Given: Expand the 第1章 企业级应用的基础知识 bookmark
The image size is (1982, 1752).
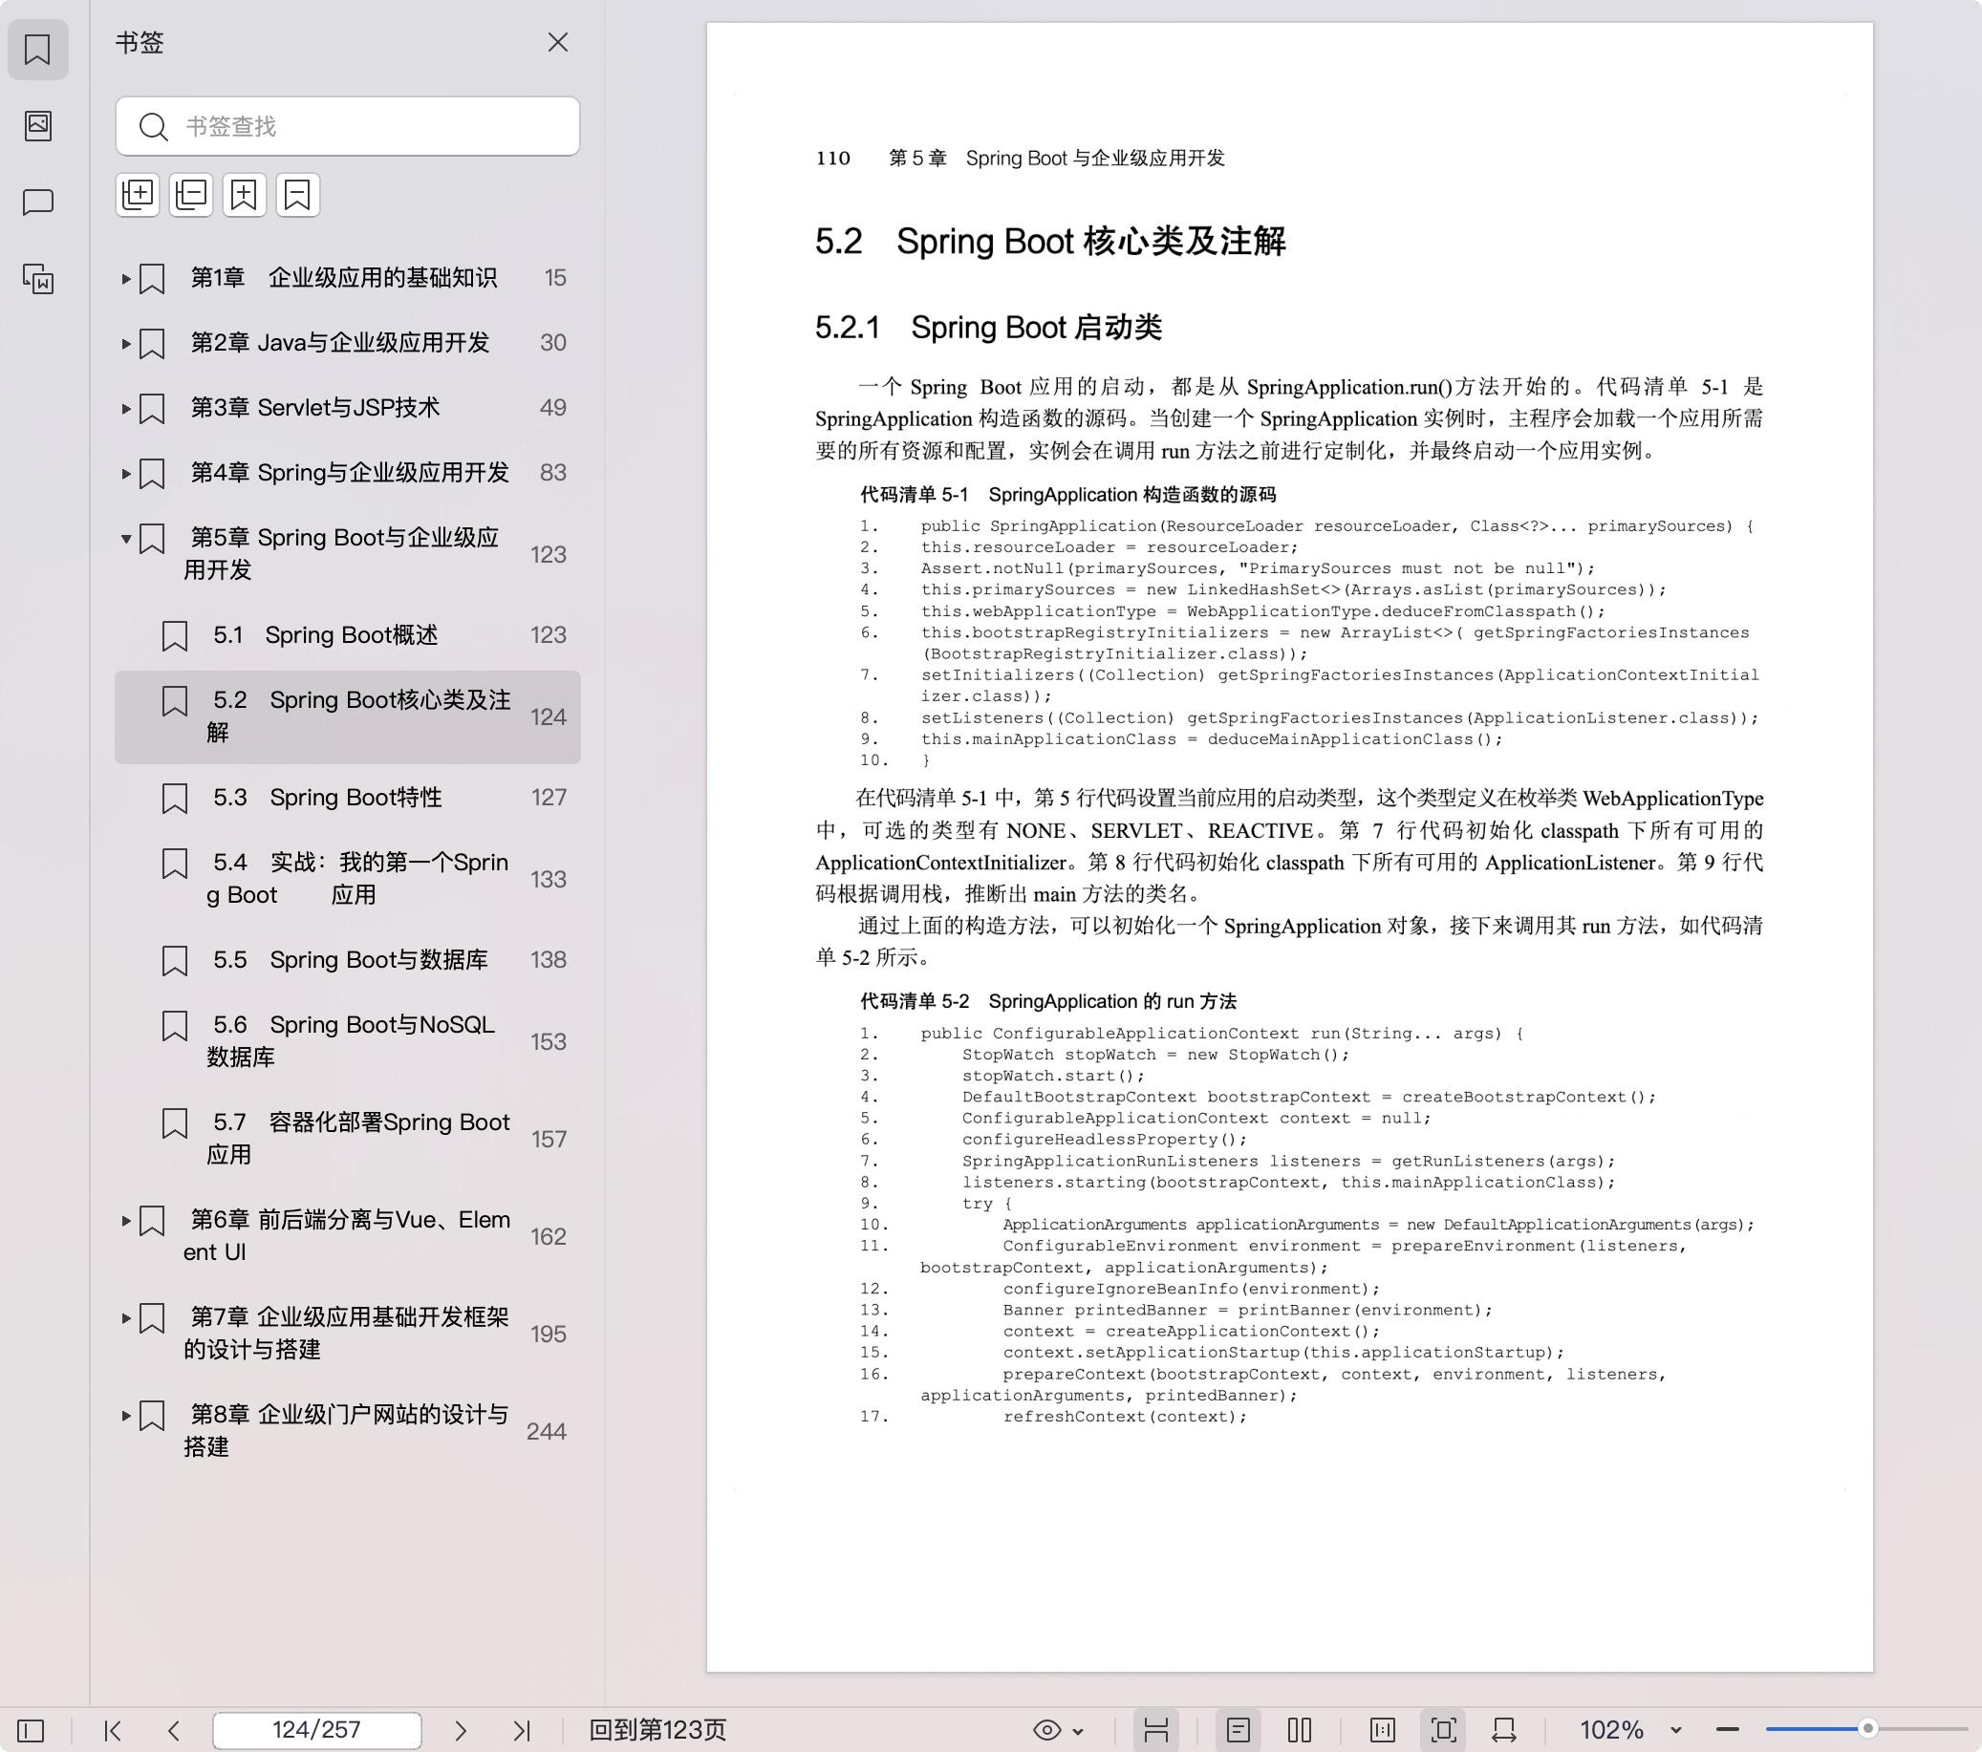Looking at the screenshot, I should (x=126, y=279).
